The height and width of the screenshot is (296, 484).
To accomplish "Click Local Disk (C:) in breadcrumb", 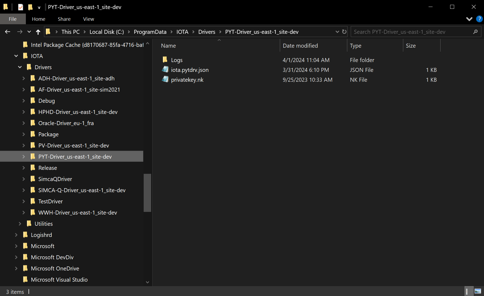I will 107,32.
